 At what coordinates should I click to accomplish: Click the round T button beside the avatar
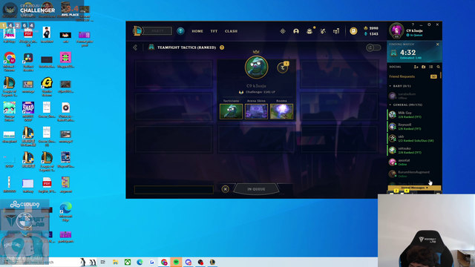[283, 67]
